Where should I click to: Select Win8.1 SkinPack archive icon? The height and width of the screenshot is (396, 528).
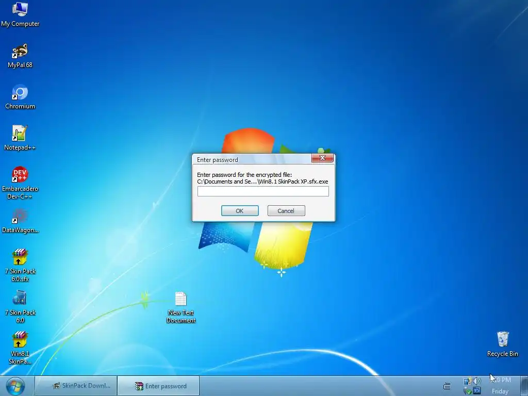20,348
